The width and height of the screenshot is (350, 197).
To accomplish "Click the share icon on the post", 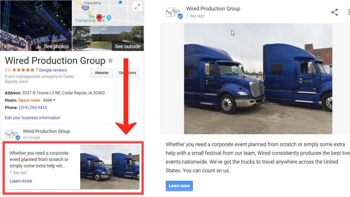I will (x=334, y=12).
